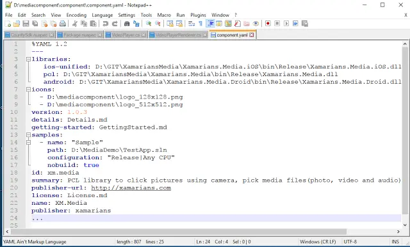Click the Undo arrow icon

pos(105,24)
